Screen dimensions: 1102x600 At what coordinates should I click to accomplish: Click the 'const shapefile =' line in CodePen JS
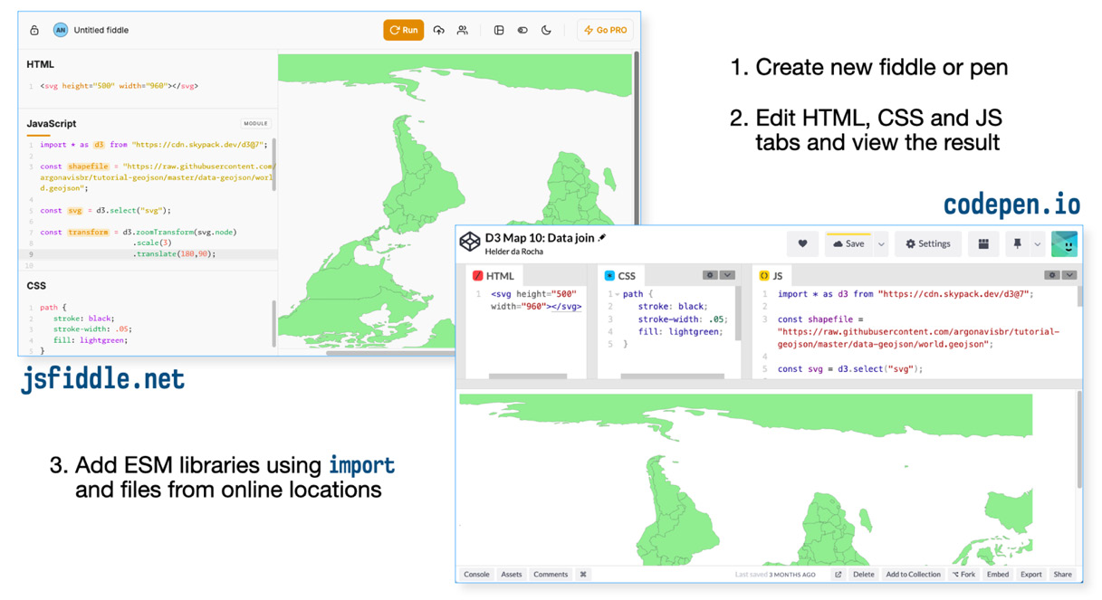coord(820,319)
